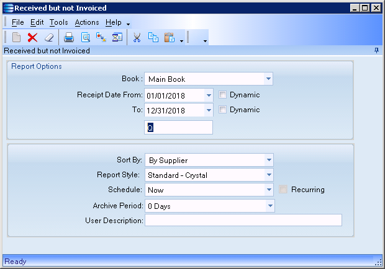Click the application icon in title bar

(x=8, y=8)
